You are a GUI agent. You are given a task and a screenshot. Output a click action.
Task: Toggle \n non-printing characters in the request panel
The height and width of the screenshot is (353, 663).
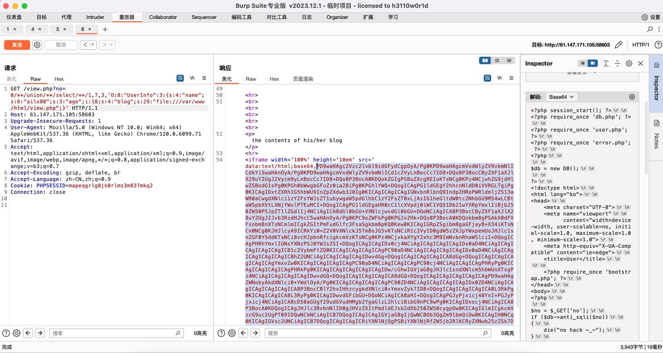tap(192, 78)
